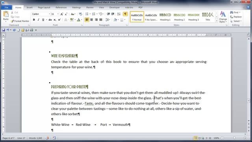The height and width of the screenshot is (142, 252).
Task: Click the Undo arrow icon
Action: tap(8, 30)
